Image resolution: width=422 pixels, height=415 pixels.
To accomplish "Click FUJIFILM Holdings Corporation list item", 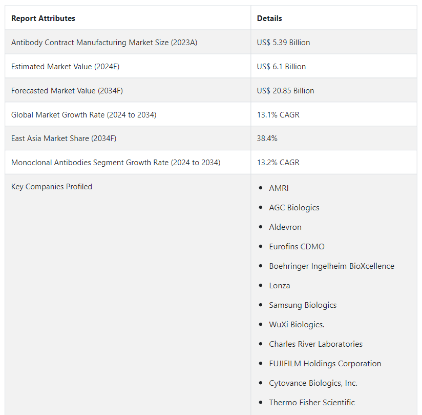I will point(325,364).
